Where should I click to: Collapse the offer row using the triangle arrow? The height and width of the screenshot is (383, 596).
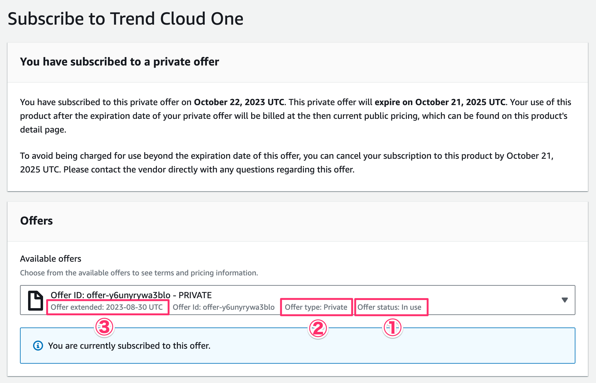click(x=565, y=300)
